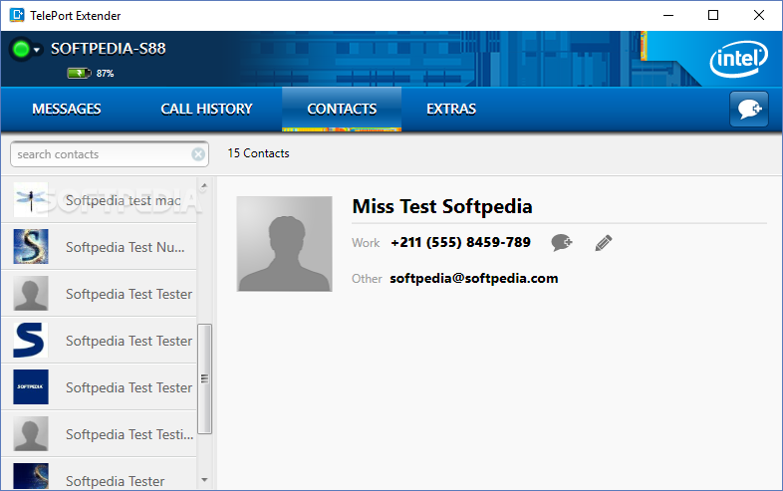Select contact Softpedia test mac
This screenshot has width=783, height=491.
(x=99, y=200)
